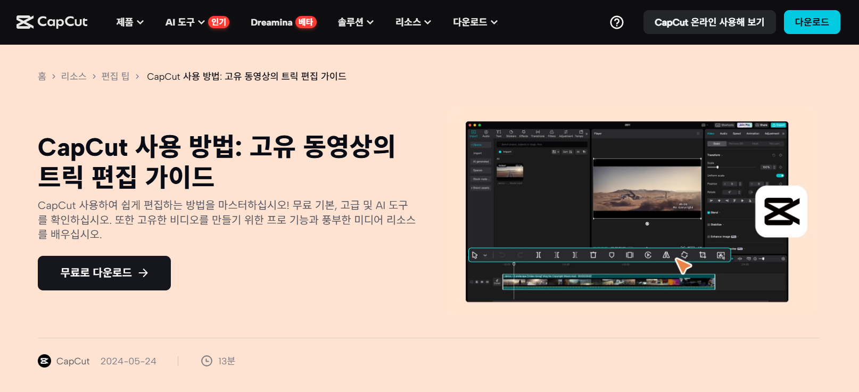Open the Dreamina 베타 menu item
The height and width of the screenshot is (392, 859).
point(284,22)
